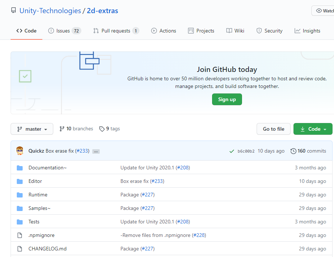The image size is (334, 257).
Task: Open the Pull requests tab
Action: click(x=116, y=31)
